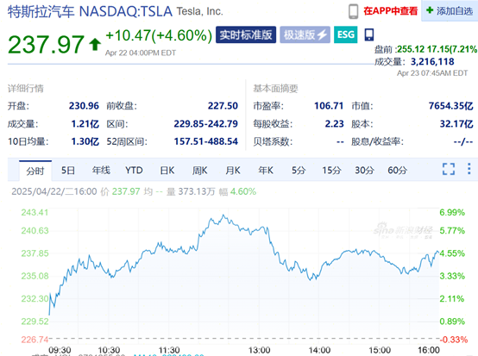Click the day range 229.85-242.79
478x356 pixels.
205,124
